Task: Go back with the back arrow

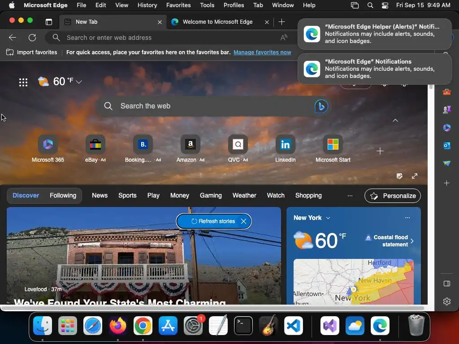Action: coord(12,38)
